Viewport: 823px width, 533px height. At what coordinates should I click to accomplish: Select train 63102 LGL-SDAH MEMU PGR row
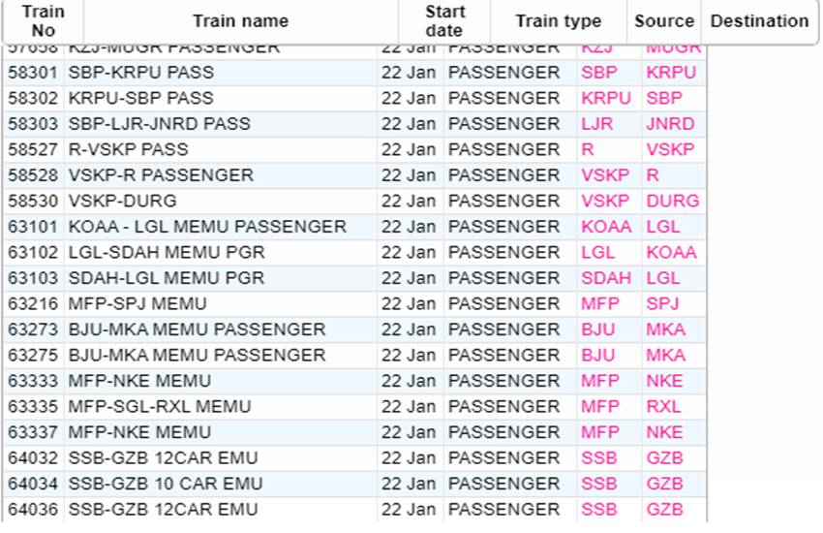click(354, 253)
